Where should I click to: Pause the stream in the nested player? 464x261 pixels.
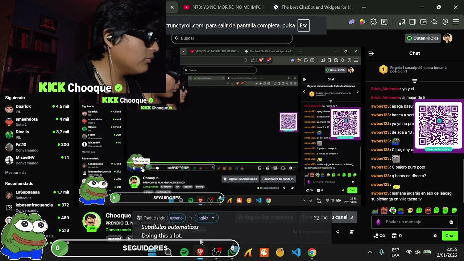(134, 168)
